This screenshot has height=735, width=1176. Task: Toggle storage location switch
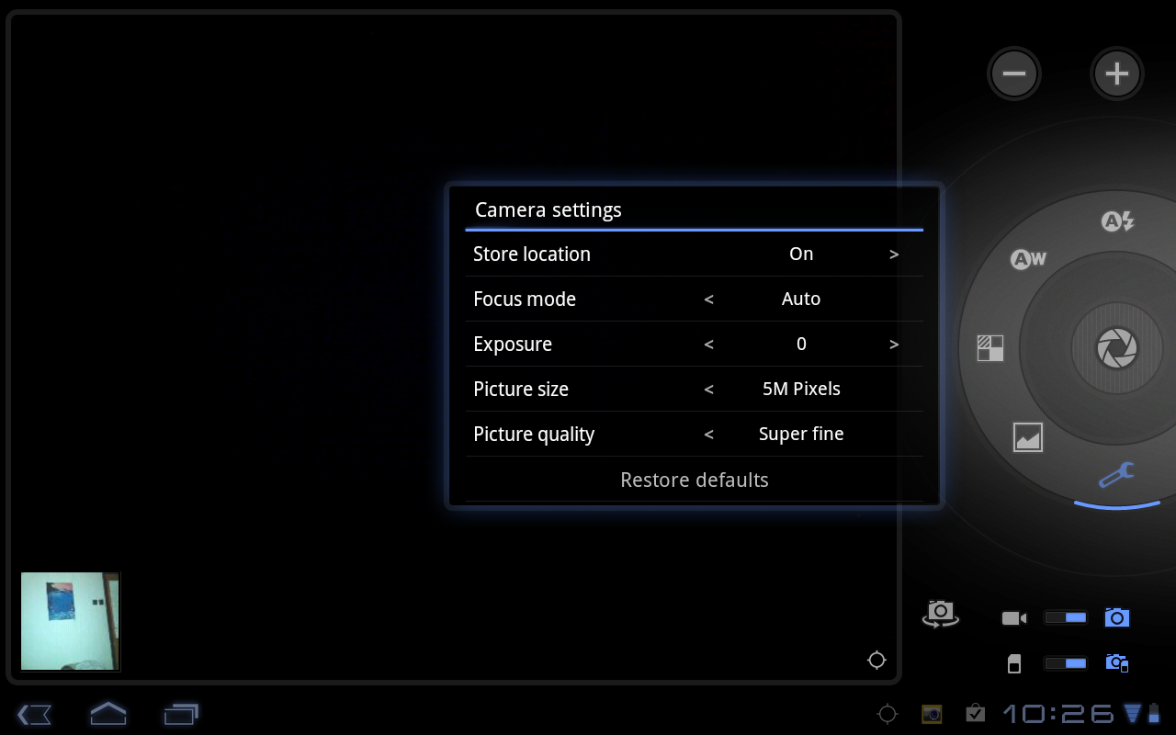pos(1066,663)
